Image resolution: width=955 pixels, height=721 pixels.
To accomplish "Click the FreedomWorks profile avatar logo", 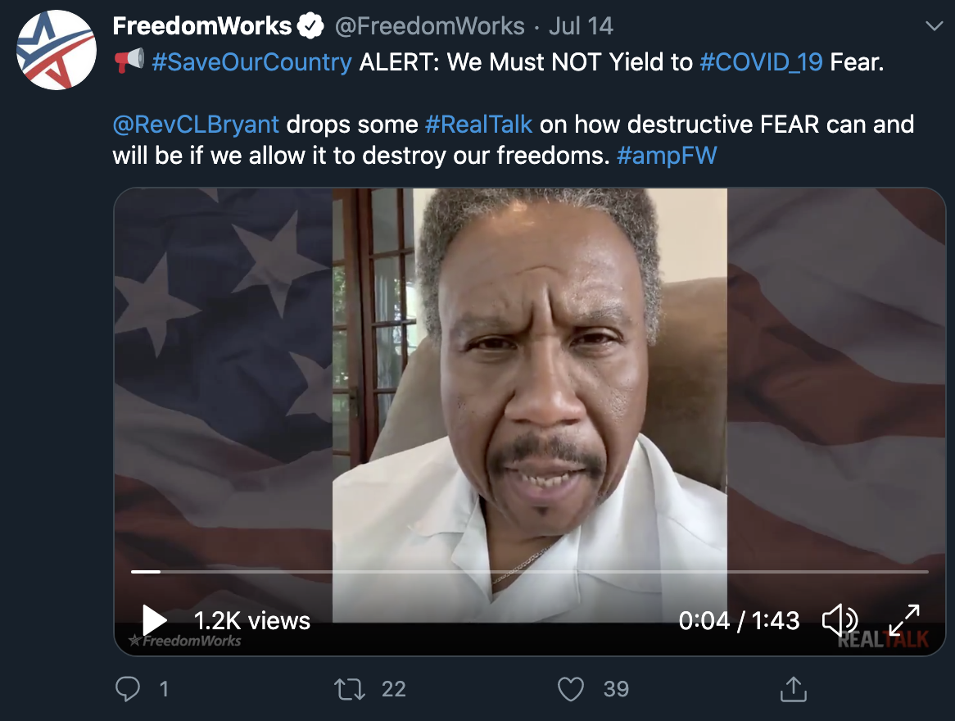I will click(x=56, y=50).
